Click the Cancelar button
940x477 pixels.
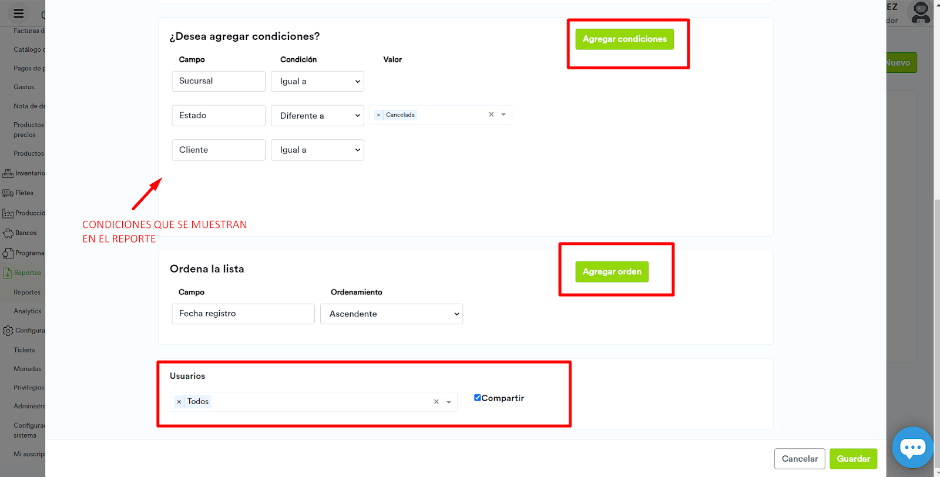click(800, 459)
